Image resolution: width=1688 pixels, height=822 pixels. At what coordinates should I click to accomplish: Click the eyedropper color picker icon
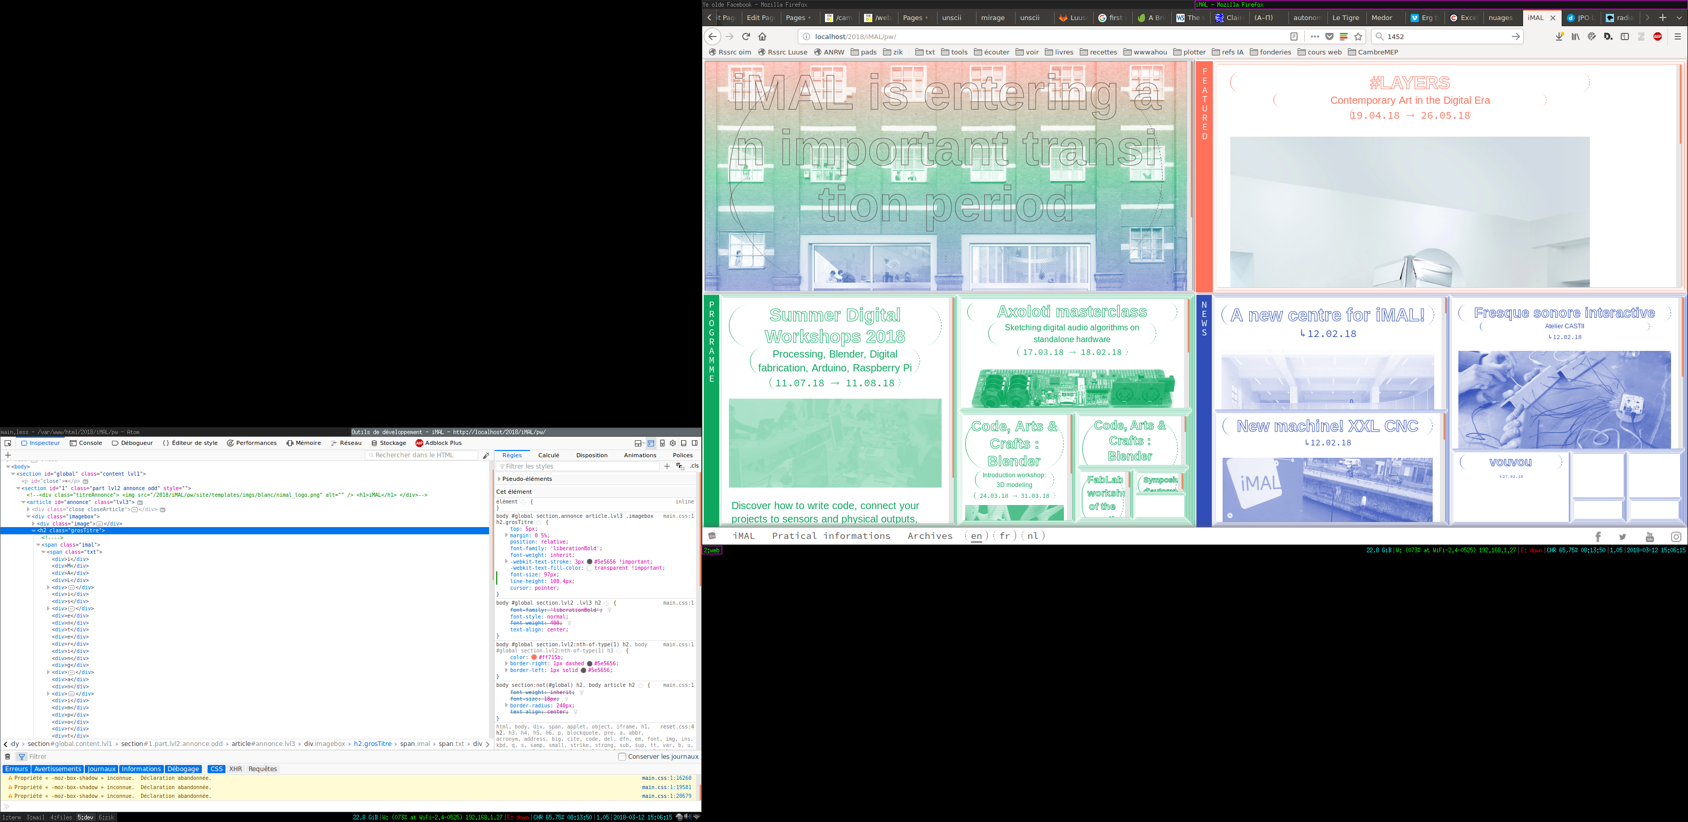tap(486, 456)
